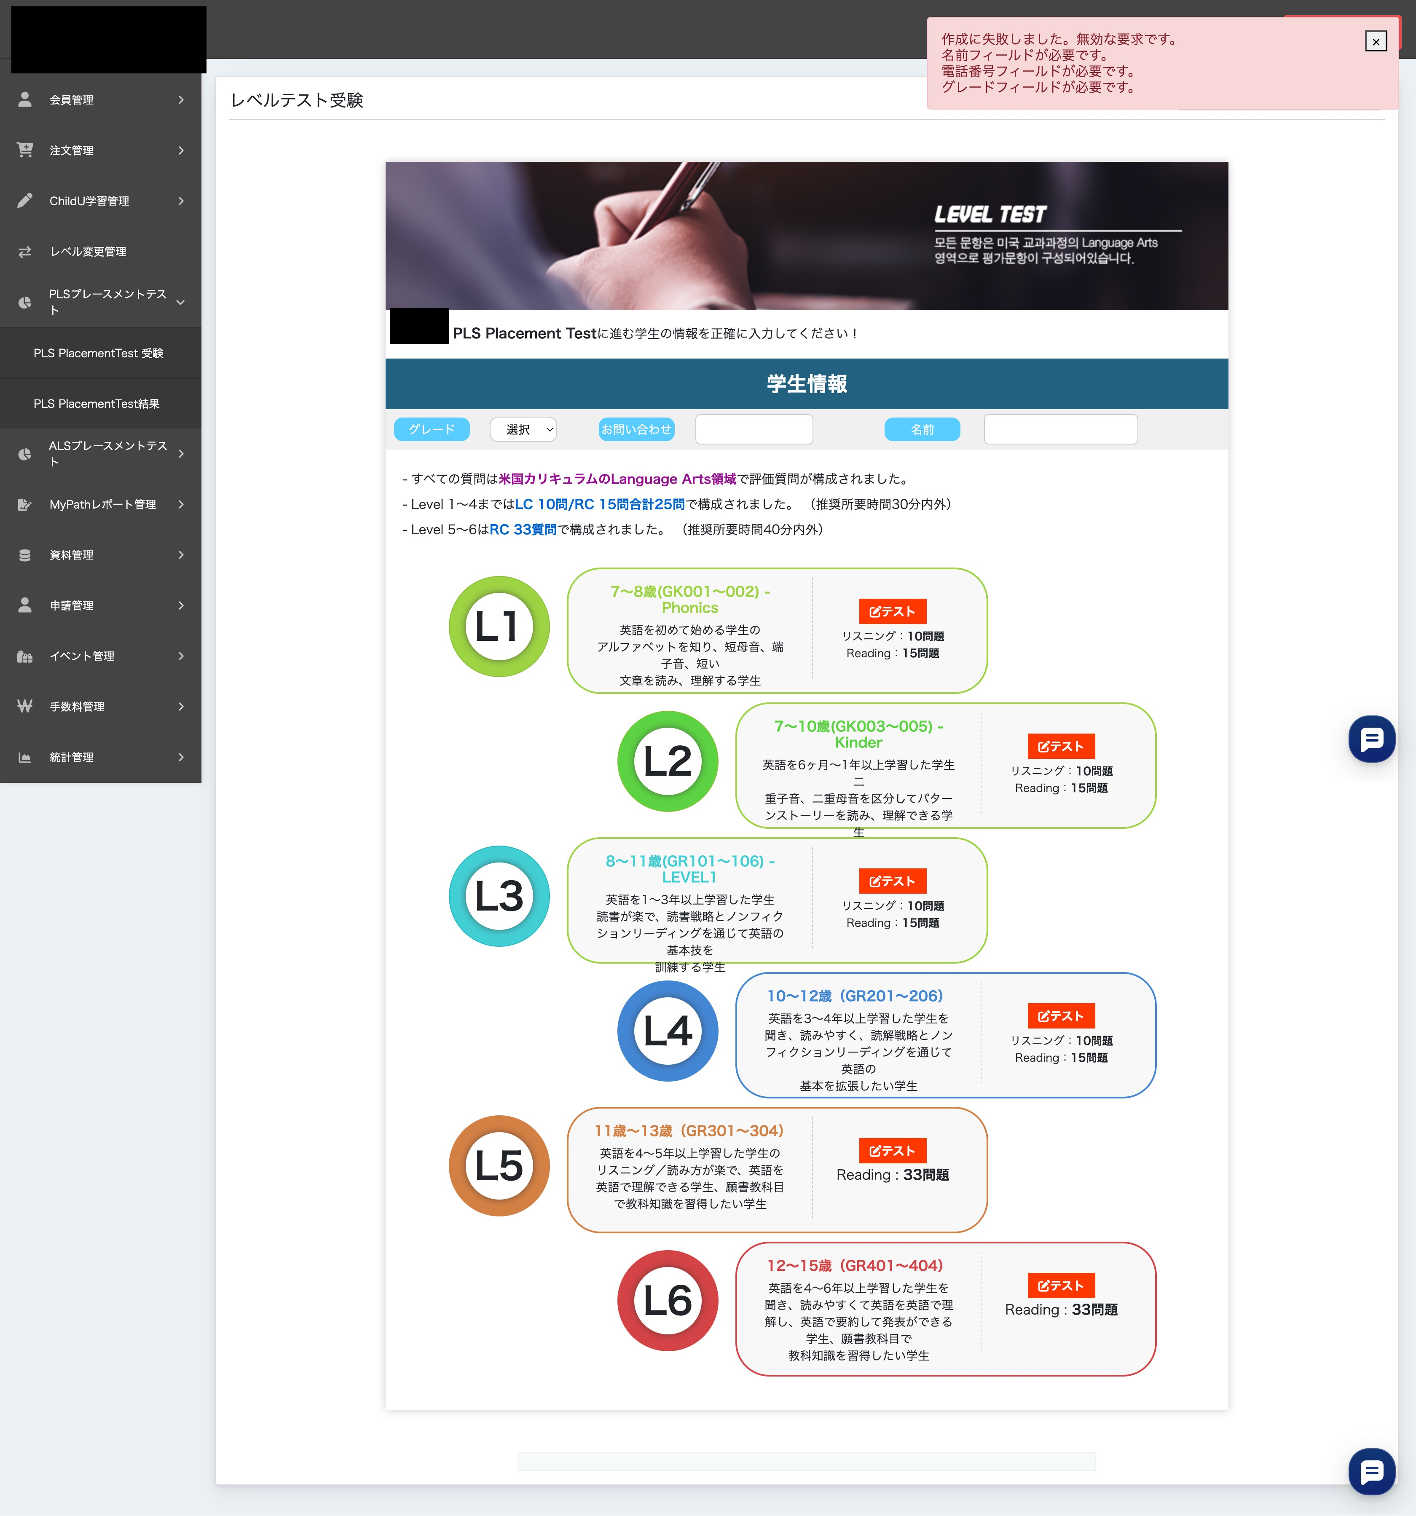Collapse the PLSプレースメントテスト menu
The image size is (1416, 1516).
point(181,302)
